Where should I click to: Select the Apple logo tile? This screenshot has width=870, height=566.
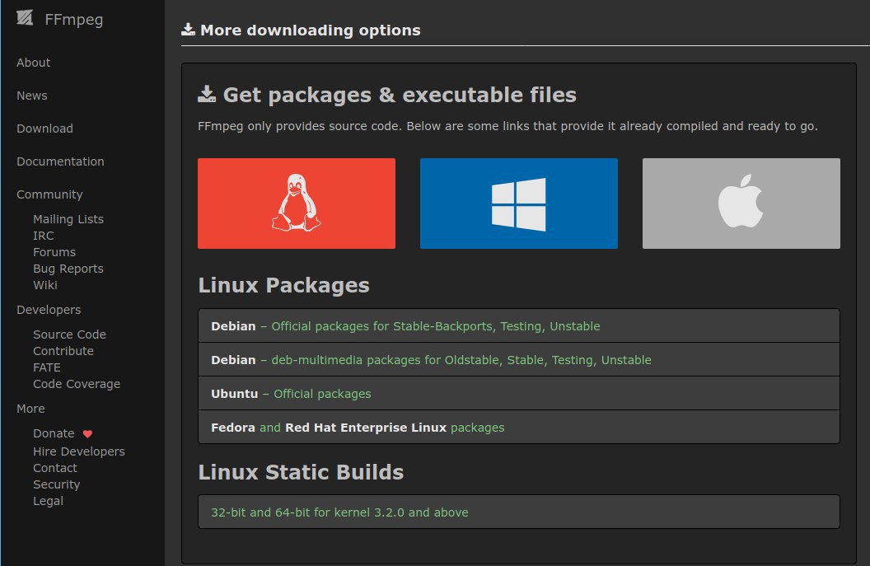click(x=741, y=203)
